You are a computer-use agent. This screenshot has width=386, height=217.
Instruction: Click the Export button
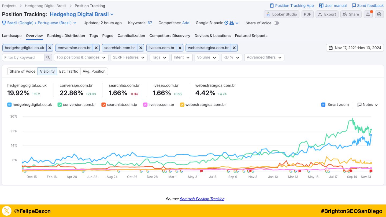pyautogui.click(x=327, y=14)
